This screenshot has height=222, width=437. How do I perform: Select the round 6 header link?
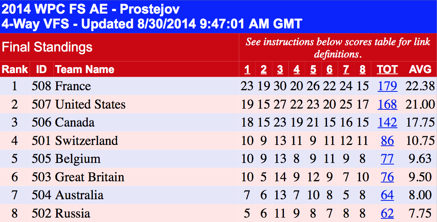[x=329, y=69]
